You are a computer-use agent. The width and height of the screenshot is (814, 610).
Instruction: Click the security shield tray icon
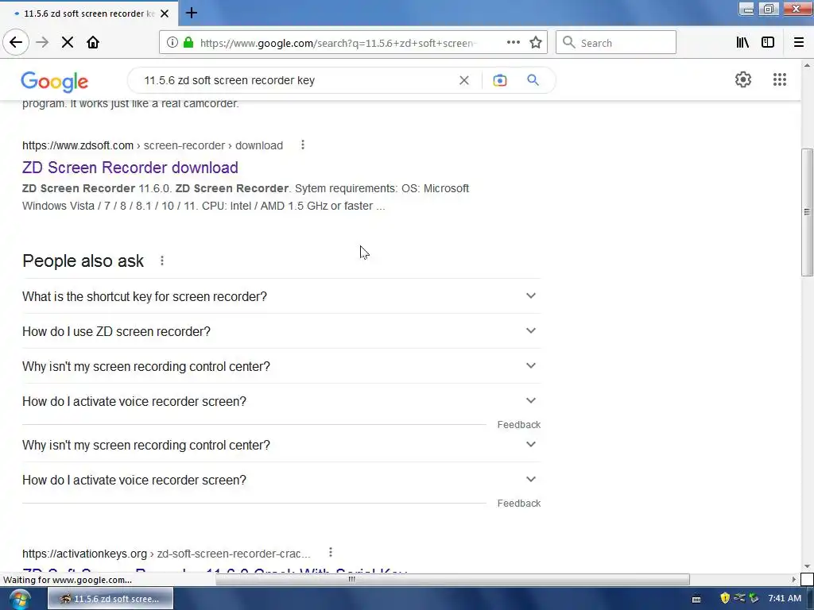coord(725,599)
